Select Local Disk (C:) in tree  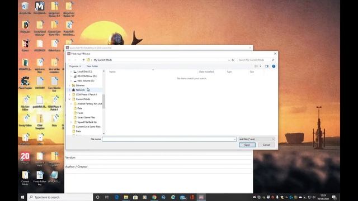coord(82,71)
